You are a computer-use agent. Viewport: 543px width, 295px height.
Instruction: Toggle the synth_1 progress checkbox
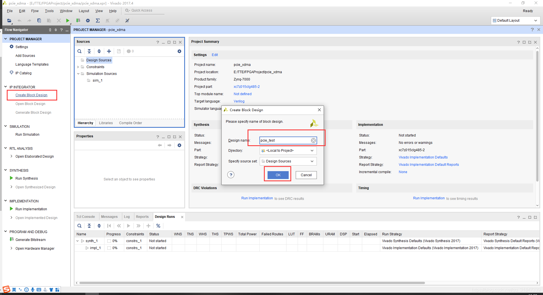coord(109,241)
